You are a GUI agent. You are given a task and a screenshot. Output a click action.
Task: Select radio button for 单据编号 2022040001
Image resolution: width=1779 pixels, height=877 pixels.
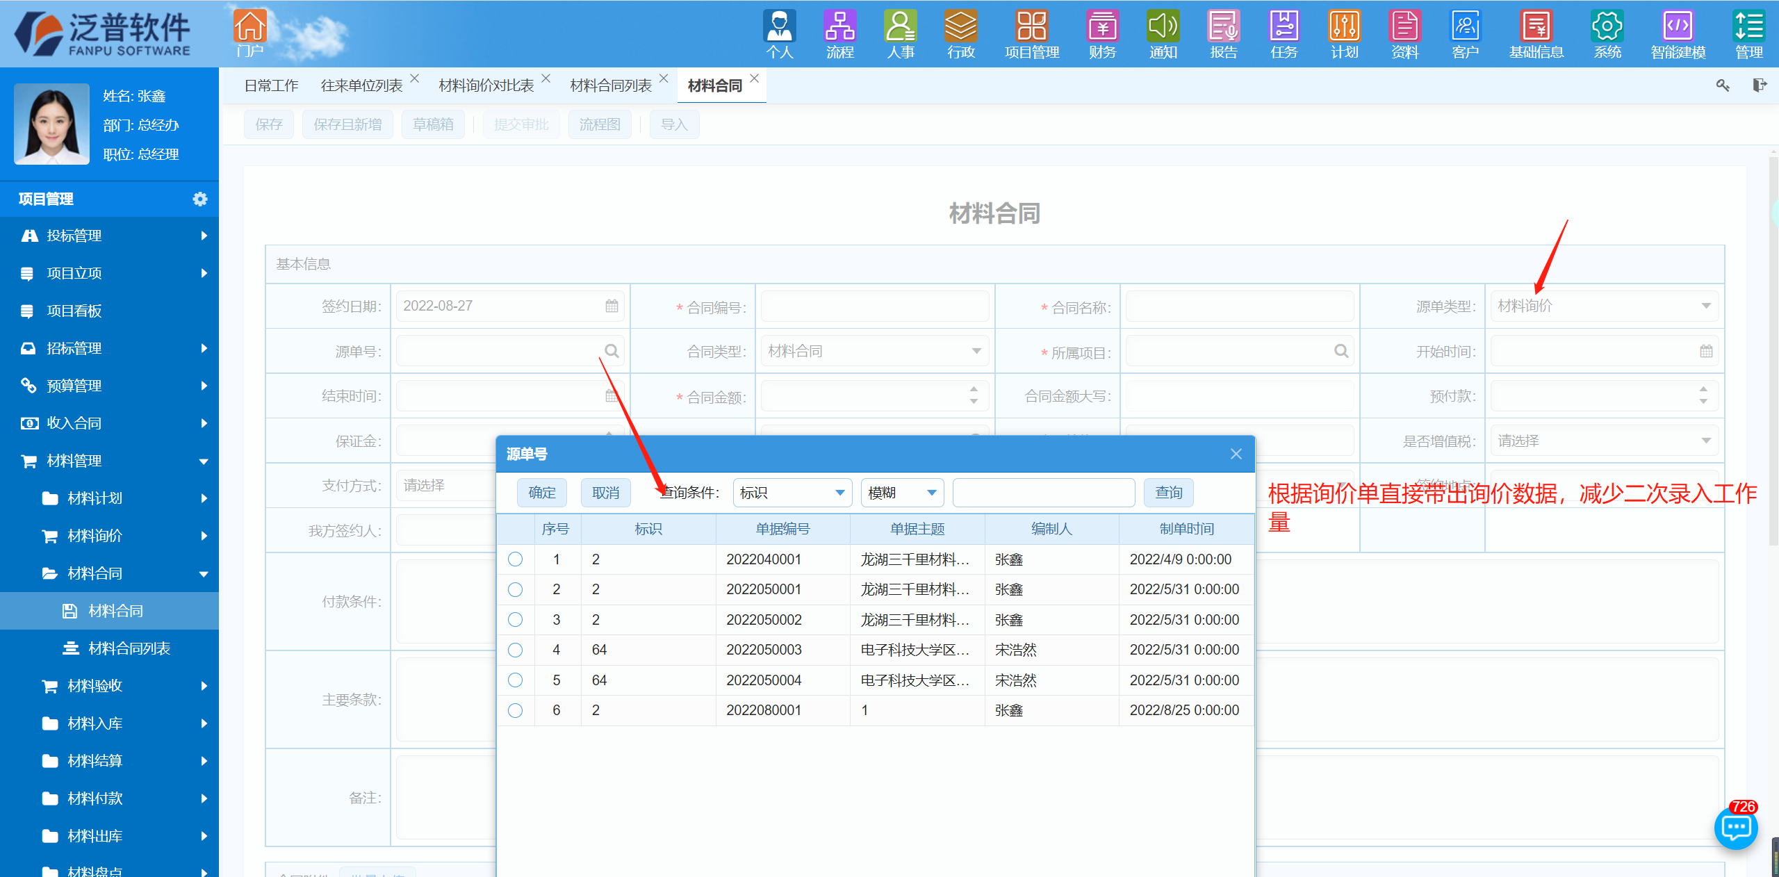click(515, 559)
